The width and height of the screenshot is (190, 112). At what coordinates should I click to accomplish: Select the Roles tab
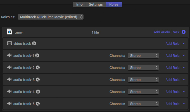click(x=114, y=4)
